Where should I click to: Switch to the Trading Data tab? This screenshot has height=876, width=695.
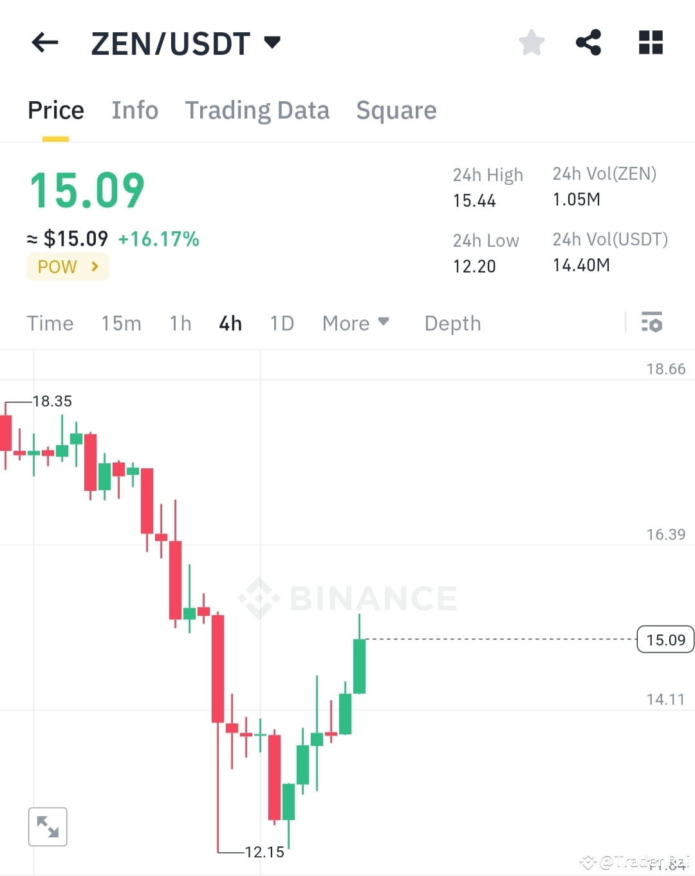click(x=257, y=110)
